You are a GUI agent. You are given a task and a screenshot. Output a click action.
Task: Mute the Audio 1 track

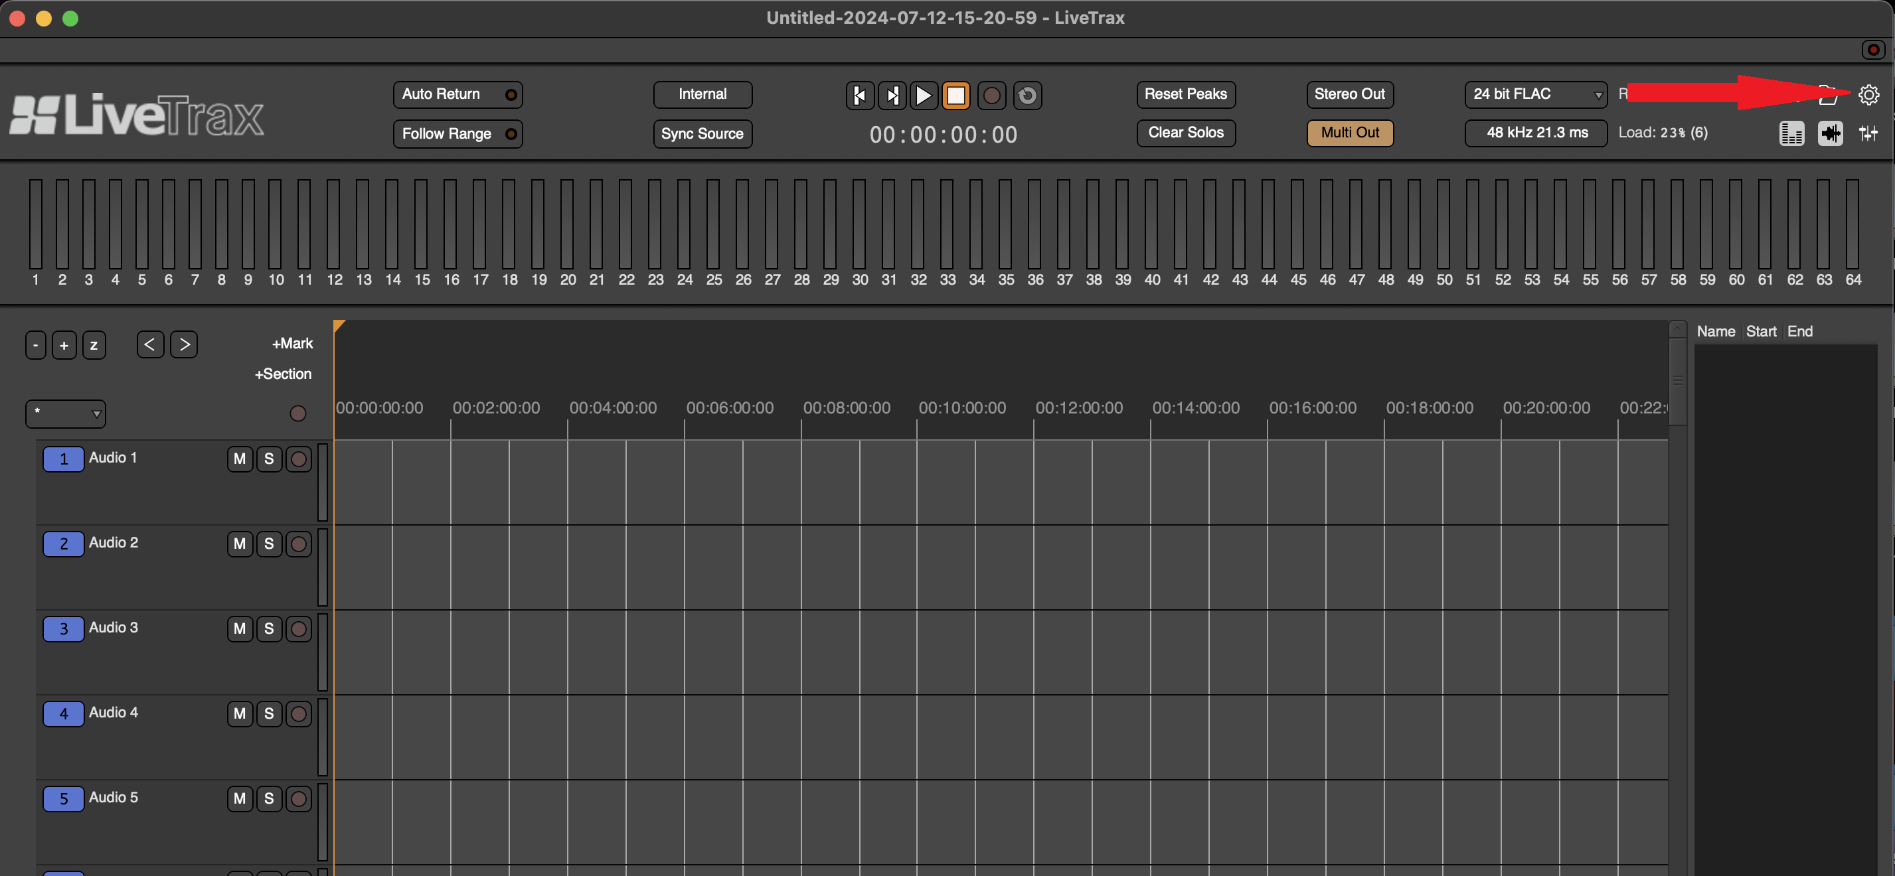(239, 459)
